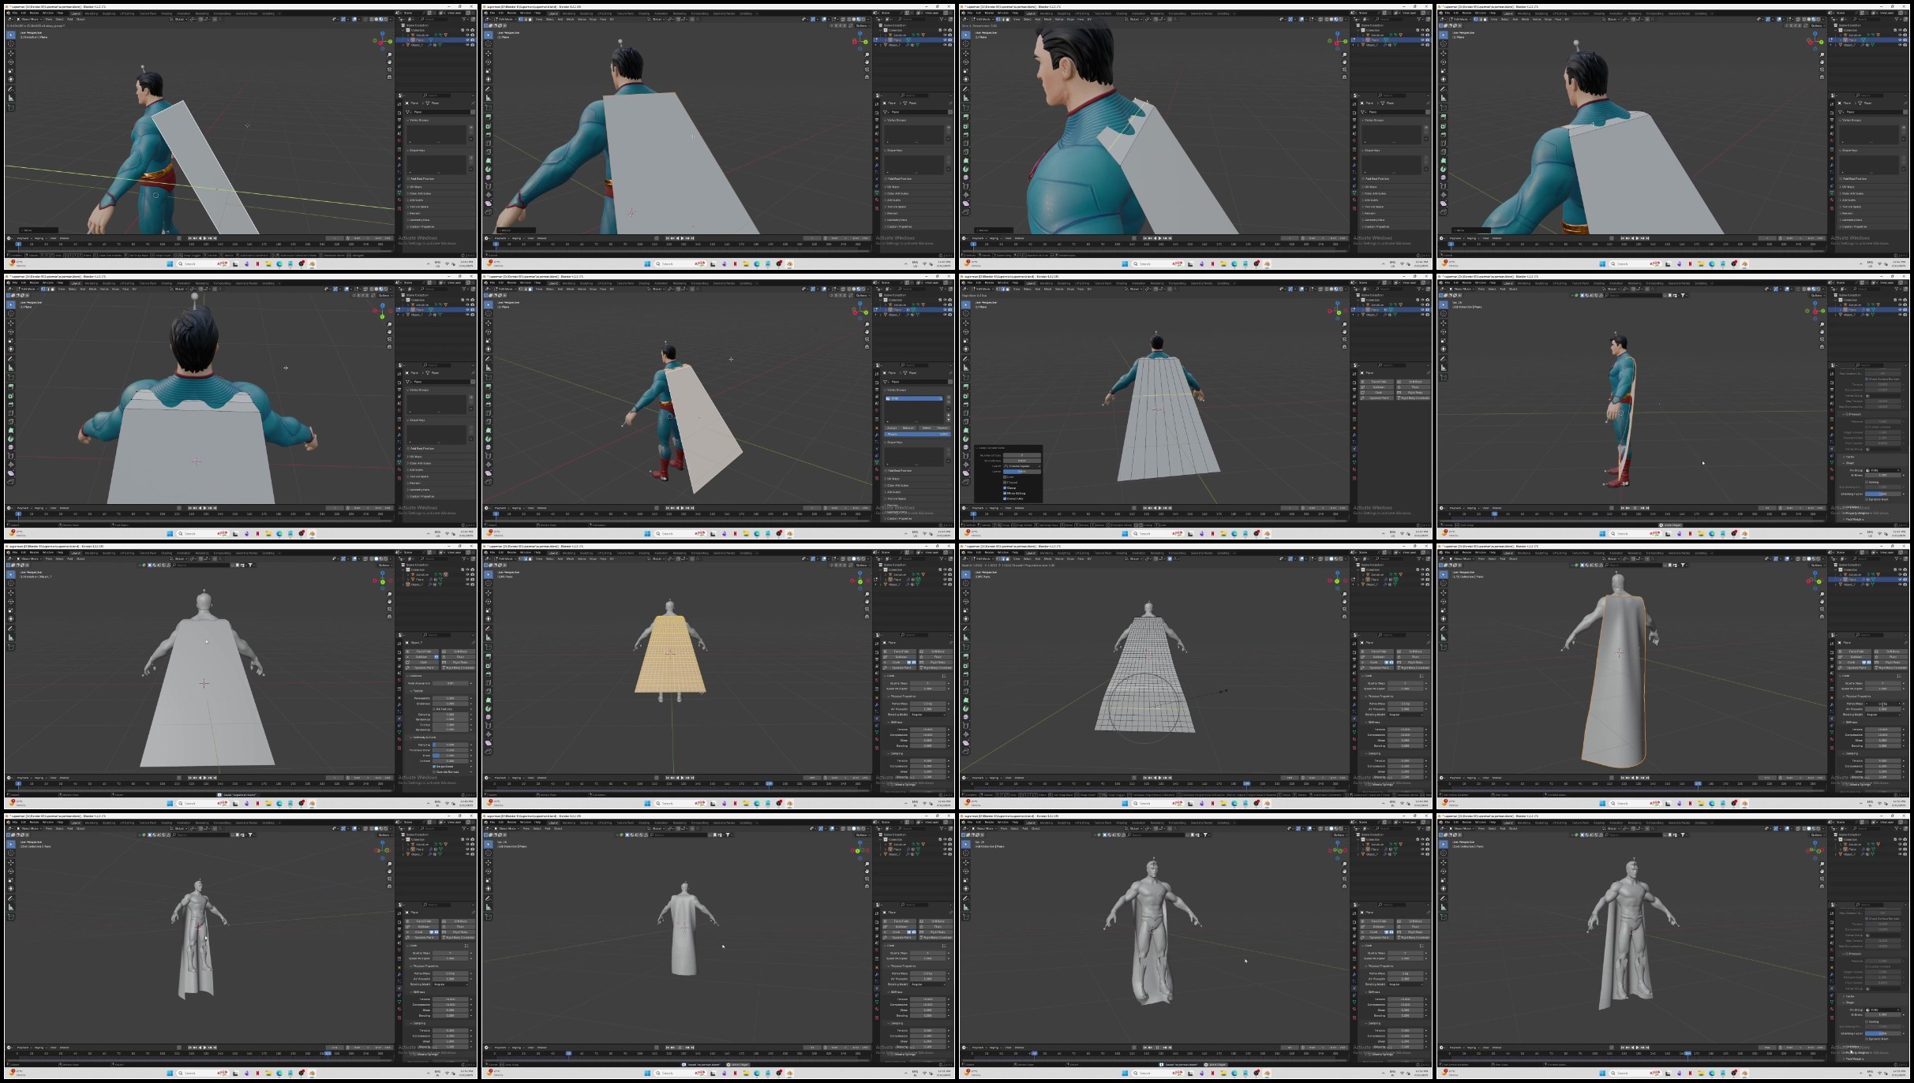Select Scale tool in the yellow-grid cape frame
The image size is (1914, 1083).
(489, 611)
